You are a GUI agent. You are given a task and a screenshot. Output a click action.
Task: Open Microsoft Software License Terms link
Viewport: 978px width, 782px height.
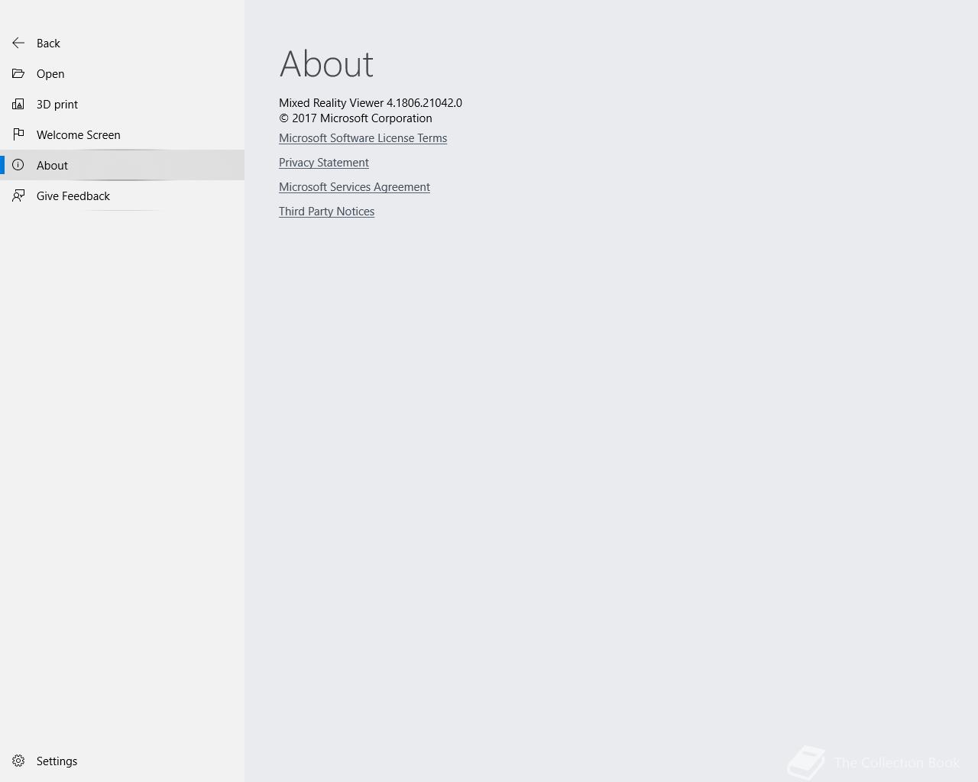tap(363, 138)
